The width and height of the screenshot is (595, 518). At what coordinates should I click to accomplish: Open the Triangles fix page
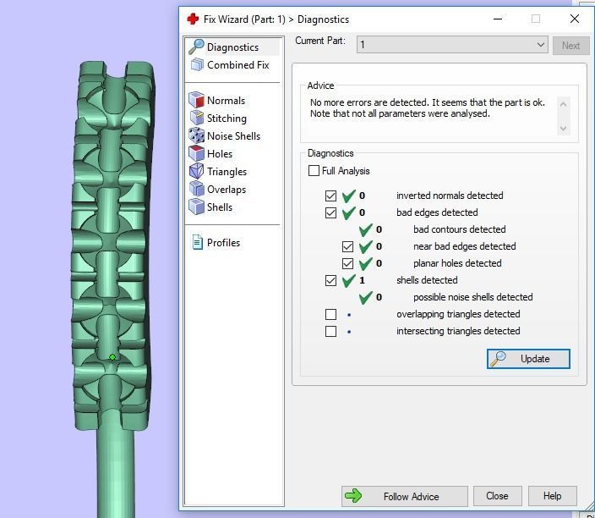point(227,172)
